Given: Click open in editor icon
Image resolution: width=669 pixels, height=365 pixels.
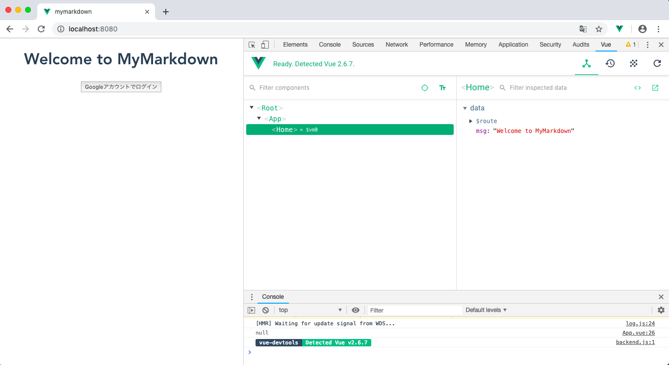Looking at the screenshot, I should 655,88.
